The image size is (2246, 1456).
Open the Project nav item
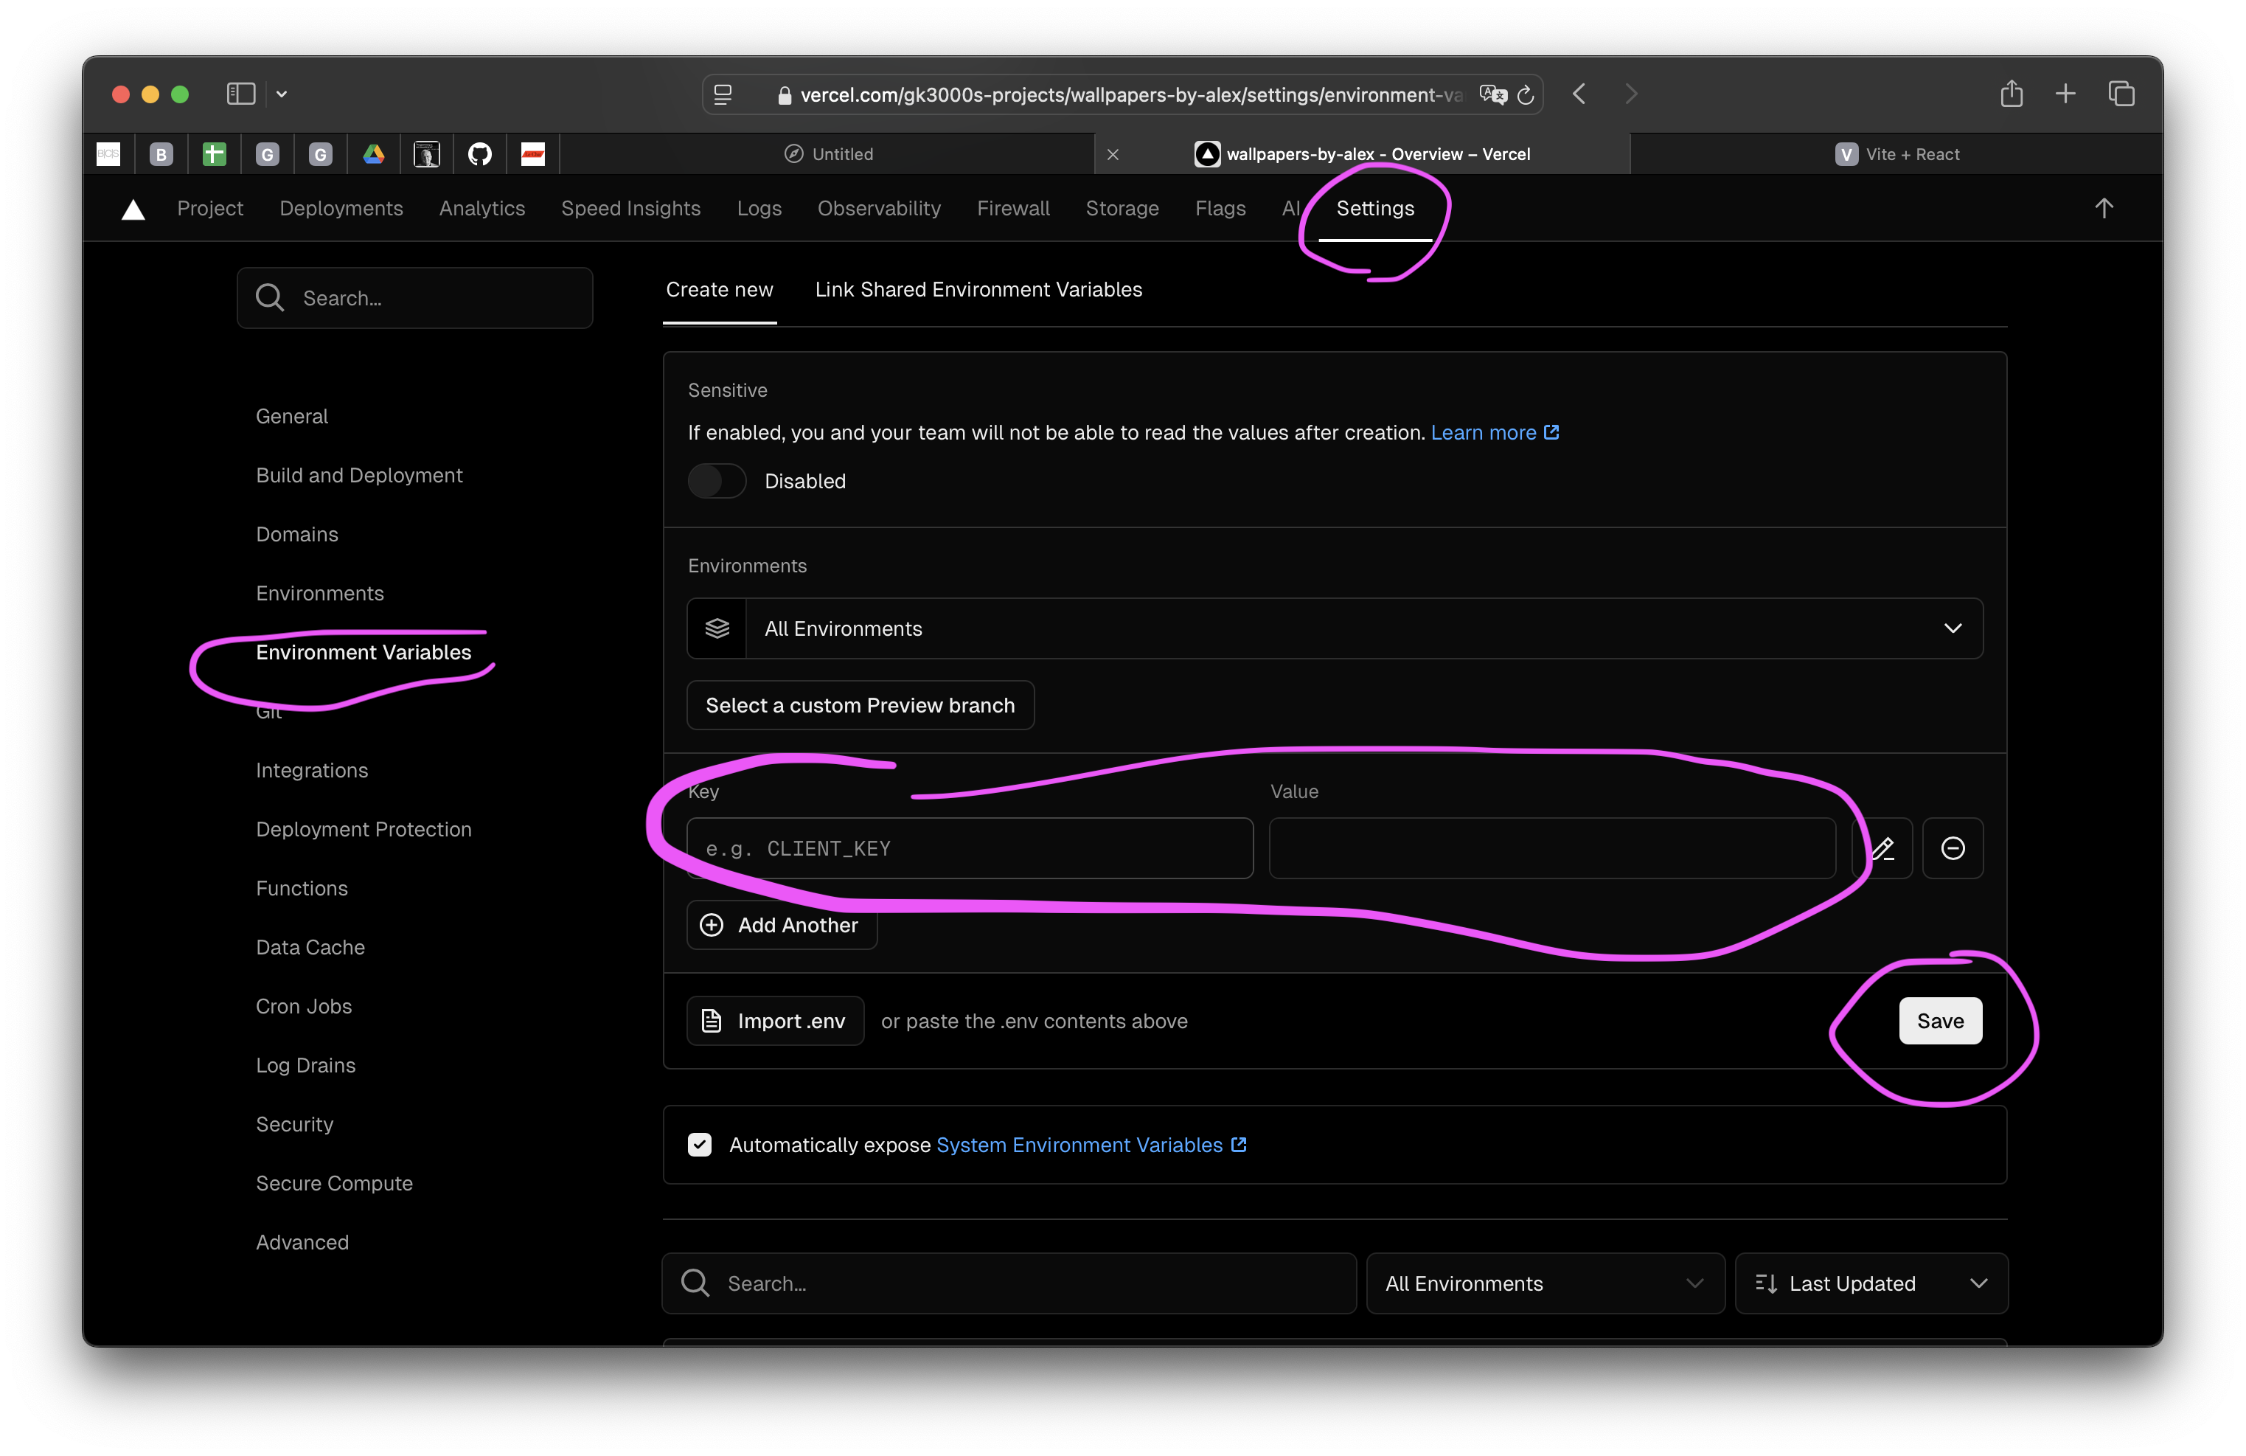pos(209,209)
